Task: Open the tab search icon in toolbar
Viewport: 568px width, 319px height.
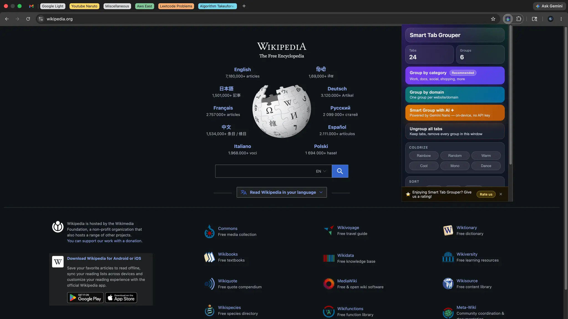Action: [x=534, y=19]
